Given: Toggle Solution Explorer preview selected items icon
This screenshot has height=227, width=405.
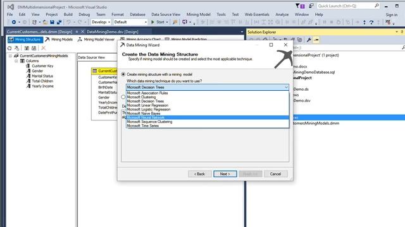Looking at the screenshot, I should point(316,40).
